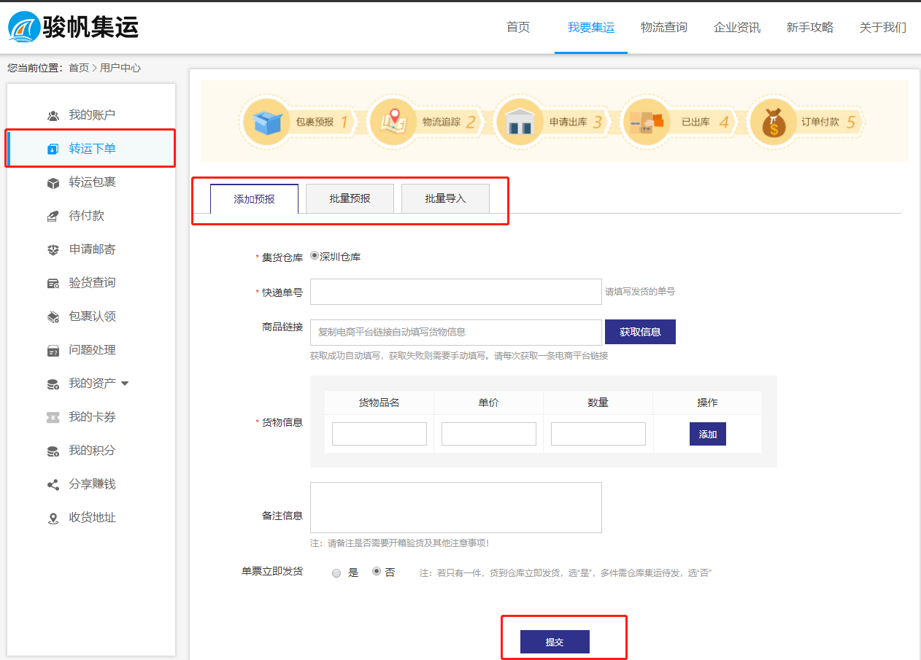Click the 订单付款 money bag icon
The height and width of the screenshot is (660, 921).
773,122
